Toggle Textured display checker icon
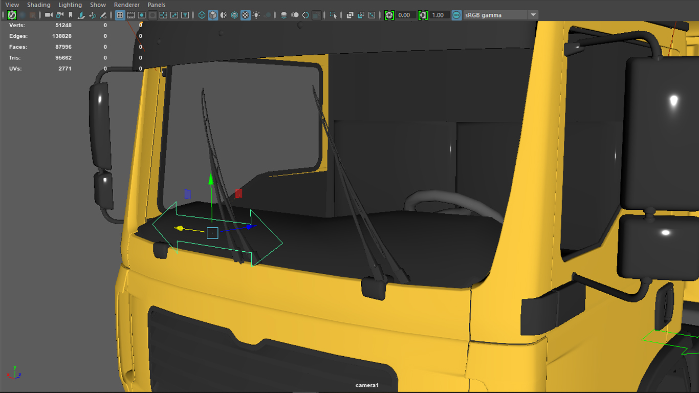Screen dimensions: 699x393 246,15
